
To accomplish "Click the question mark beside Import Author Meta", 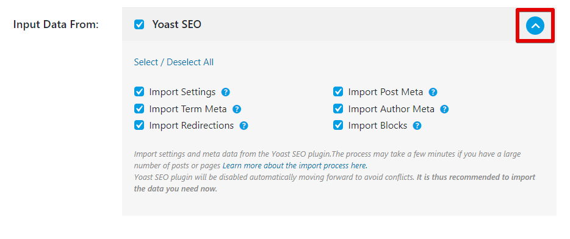I will 444,109.
